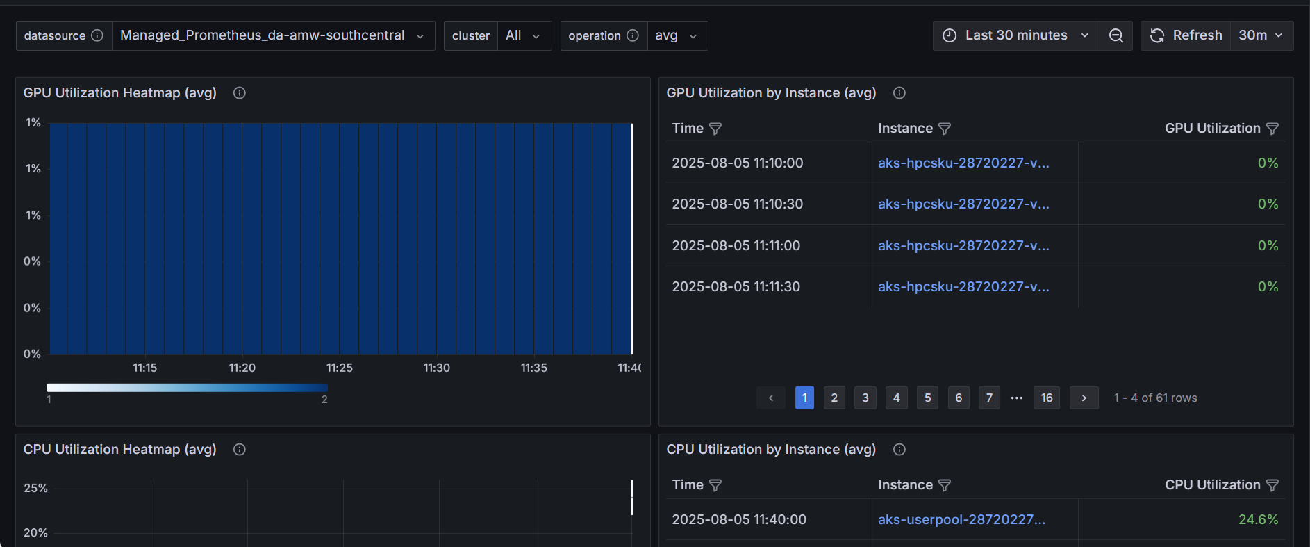Open the 30m refresh interval dropdown
The height and width of the screenshot is (547, 1310).
pyautogui.click(x=1261, y=35)
